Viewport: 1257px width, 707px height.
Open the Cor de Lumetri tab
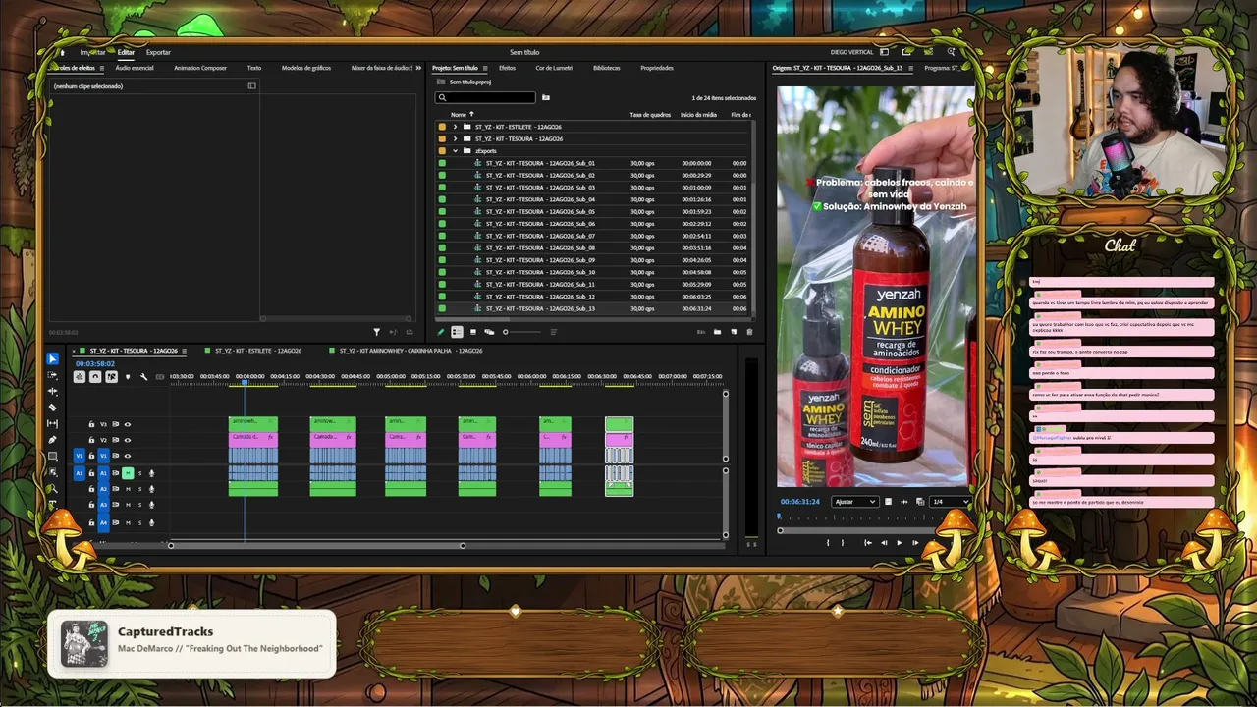(x=554, y=68)
